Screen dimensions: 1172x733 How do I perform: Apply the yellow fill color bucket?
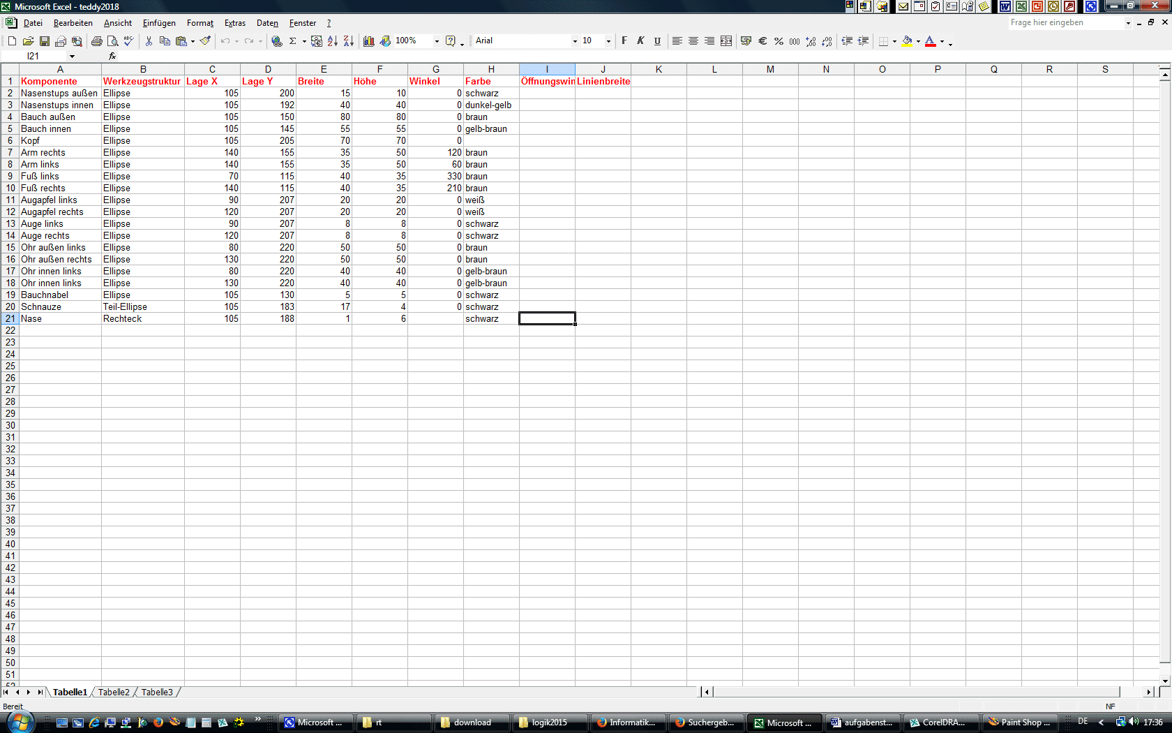pos(907,41)
